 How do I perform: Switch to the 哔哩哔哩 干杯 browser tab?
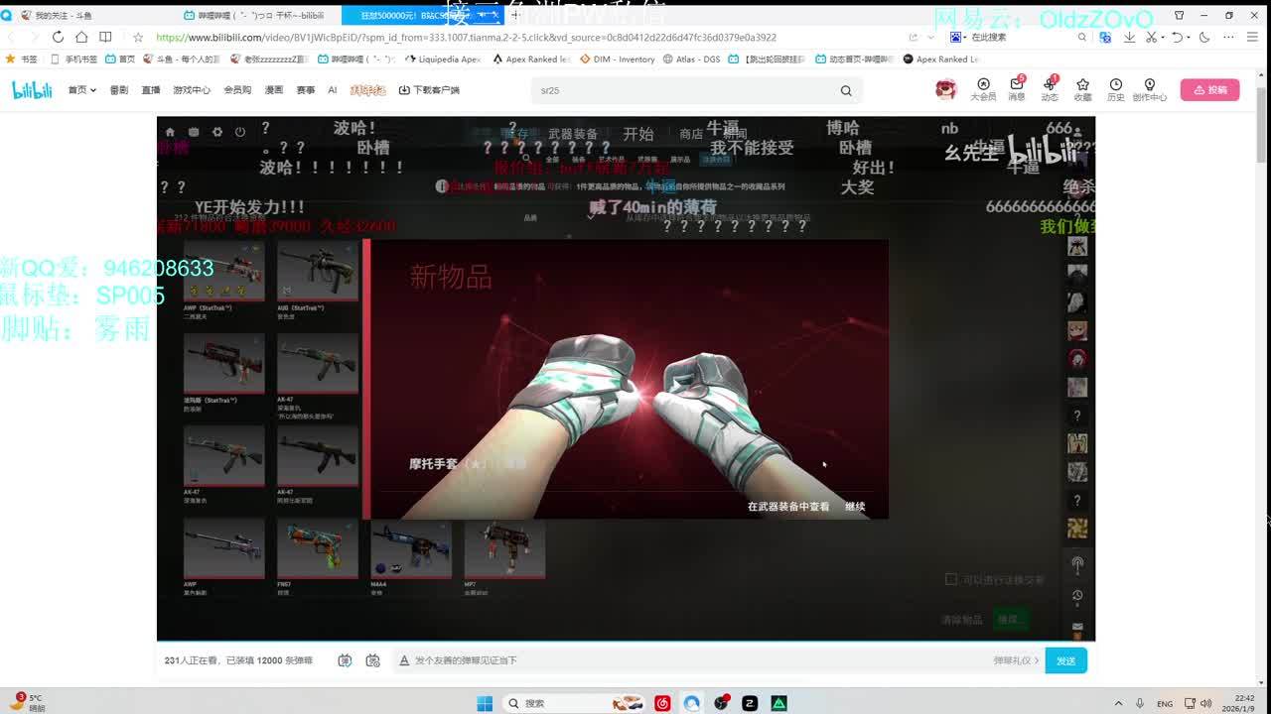pos(256,15)
